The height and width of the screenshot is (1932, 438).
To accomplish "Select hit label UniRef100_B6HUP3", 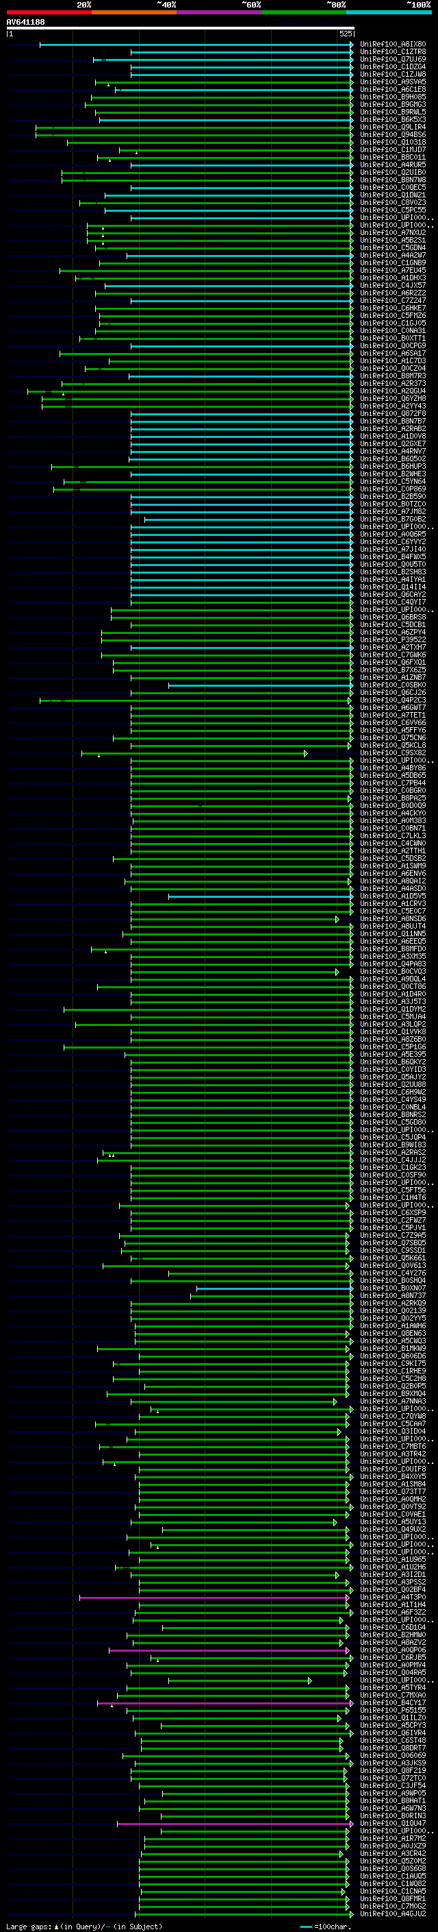I will (393, 467).
